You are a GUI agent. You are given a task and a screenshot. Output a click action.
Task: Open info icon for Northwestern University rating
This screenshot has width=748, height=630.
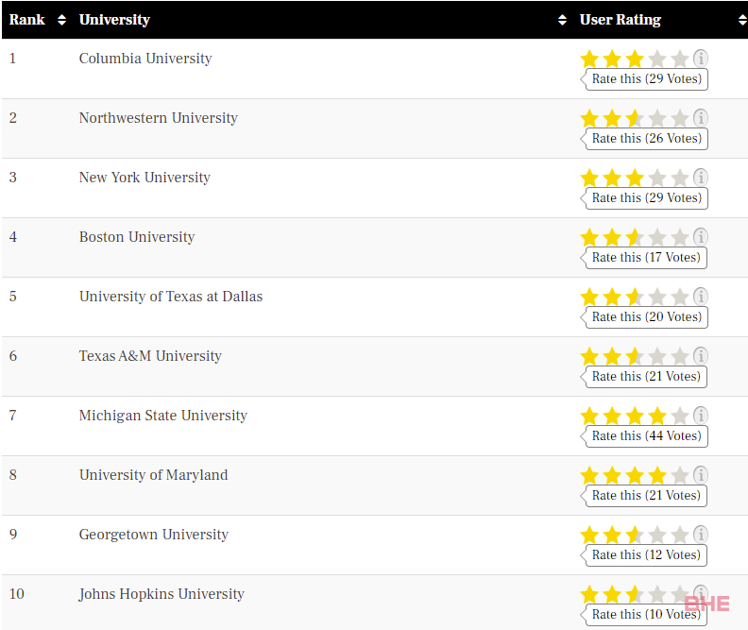[700, 118]
